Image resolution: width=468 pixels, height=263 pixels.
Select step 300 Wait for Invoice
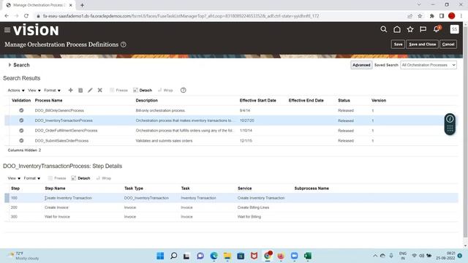click(231, 216)
